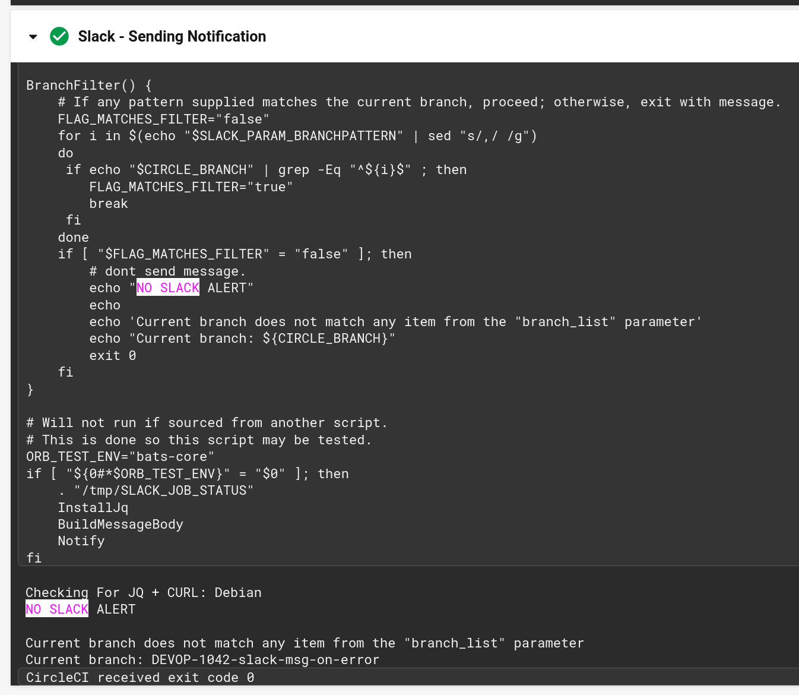Image resolution: width=799 pixels, height=695 pixels.
Task: Select the Slack - Sending Notification step title
Action: [172, 36]
